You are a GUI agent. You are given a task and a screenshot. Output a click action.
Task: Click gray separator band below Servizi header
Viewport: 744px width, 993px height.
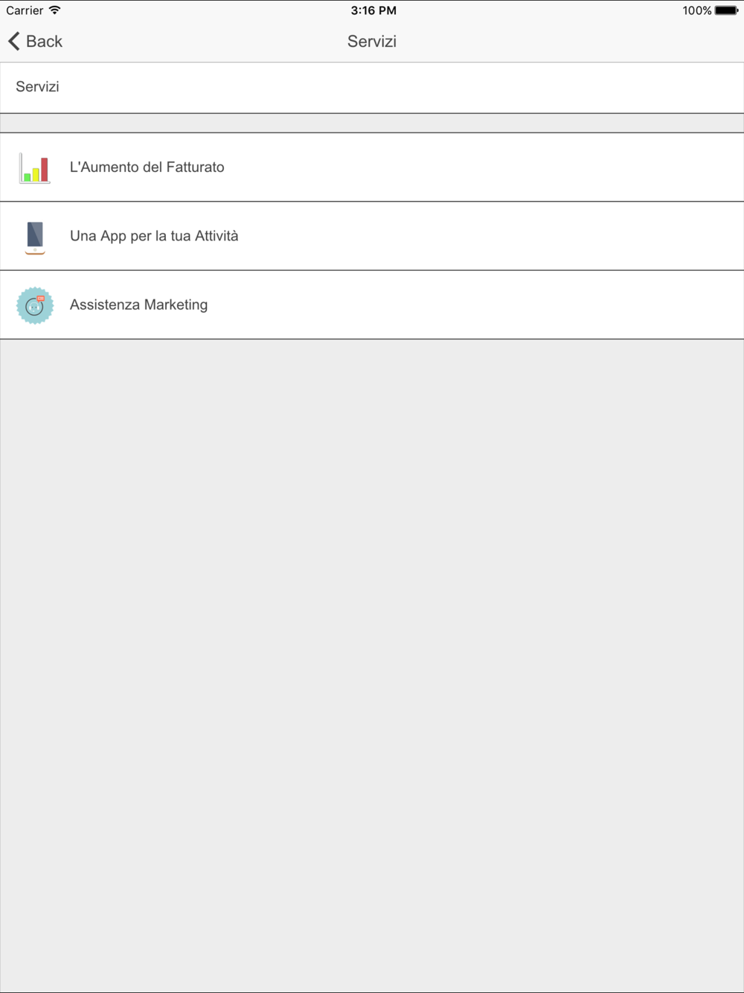point(372,123)
